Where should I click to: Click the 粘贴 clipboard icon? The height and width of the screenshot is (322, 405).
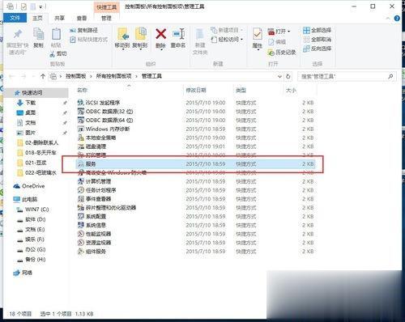56,34
